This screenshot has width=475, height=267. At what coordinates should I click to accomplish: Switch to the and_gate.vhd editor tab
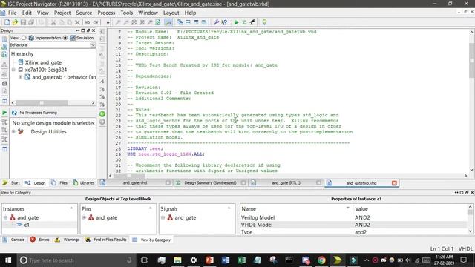click(x=135, y=183)
